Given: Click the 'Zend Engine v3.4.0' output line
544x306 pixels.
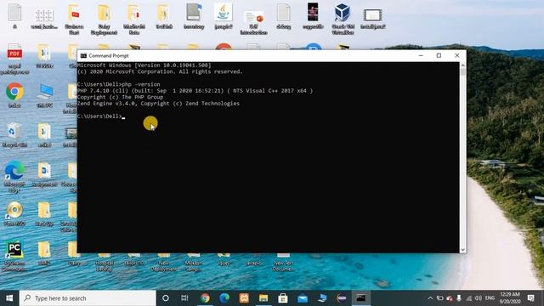Looking at the screenshot, I should (158, 104).
